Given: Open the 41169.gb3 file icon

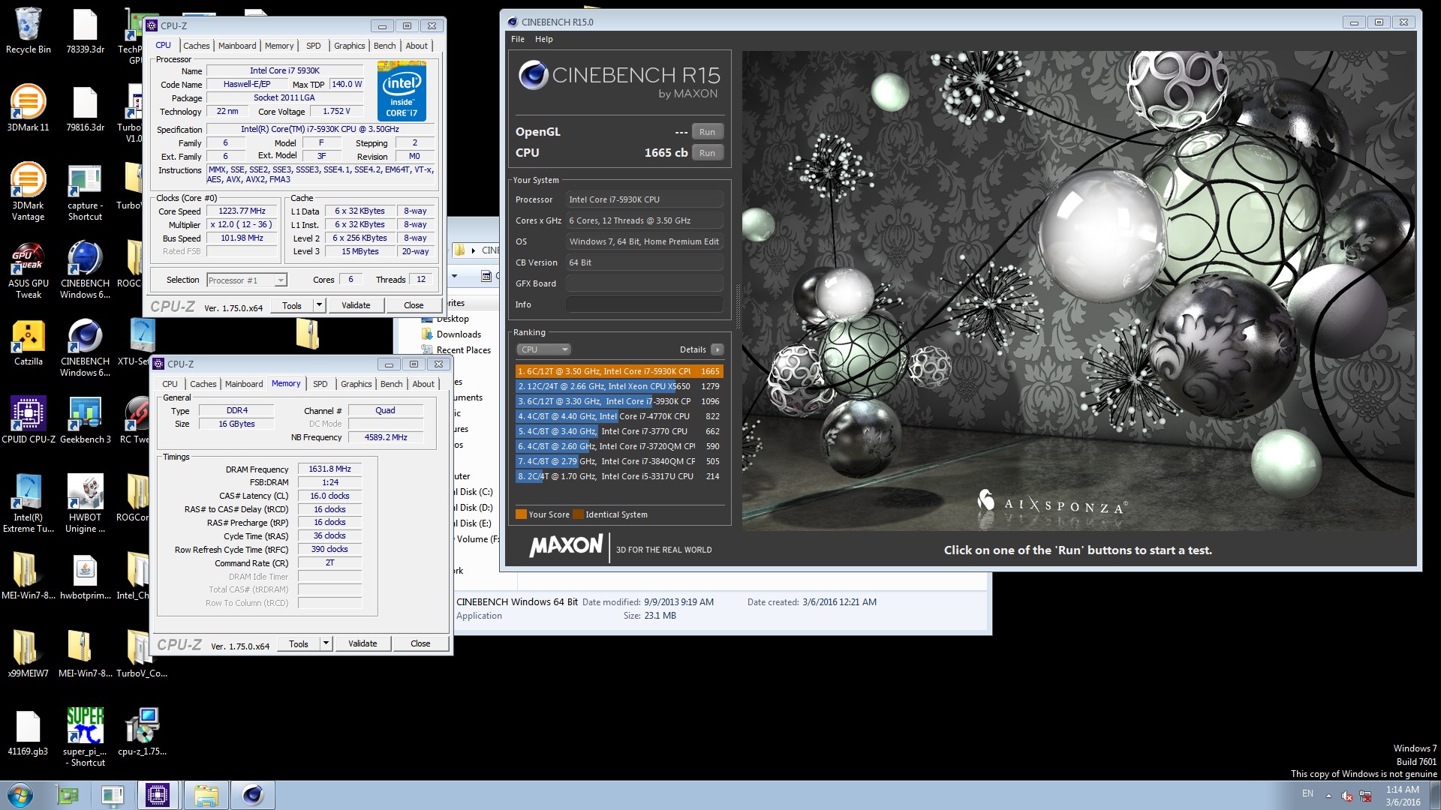Looking at the screenshot, I should [28, 732].
